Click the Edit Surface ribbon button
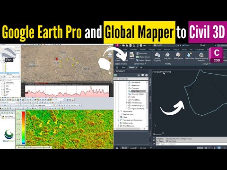 pos(178,56)
